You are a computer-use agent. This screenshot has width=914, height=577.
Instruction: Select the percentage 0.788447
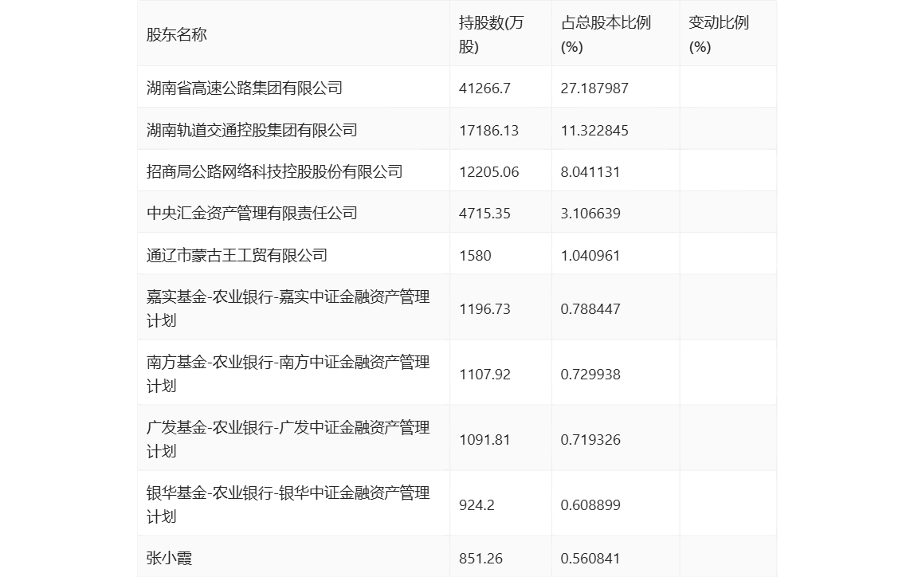tap(590, 309)
